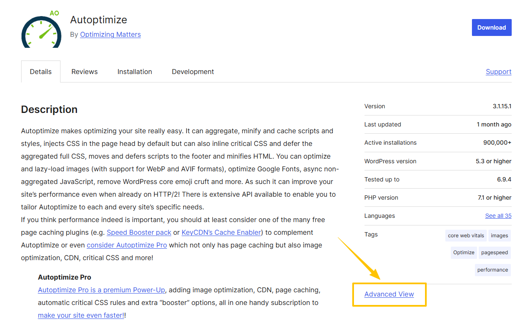Select the Details tab
Image resolution: width=521 pixels, height=324 pixels.
point(41,71)
